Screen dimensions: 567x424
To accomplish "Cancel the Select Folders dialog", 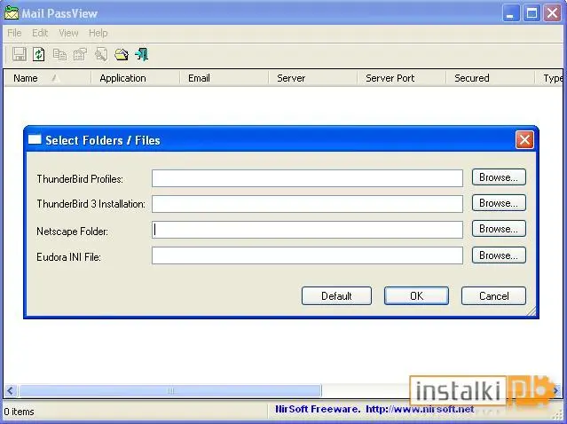I will (x=493, y=296).
